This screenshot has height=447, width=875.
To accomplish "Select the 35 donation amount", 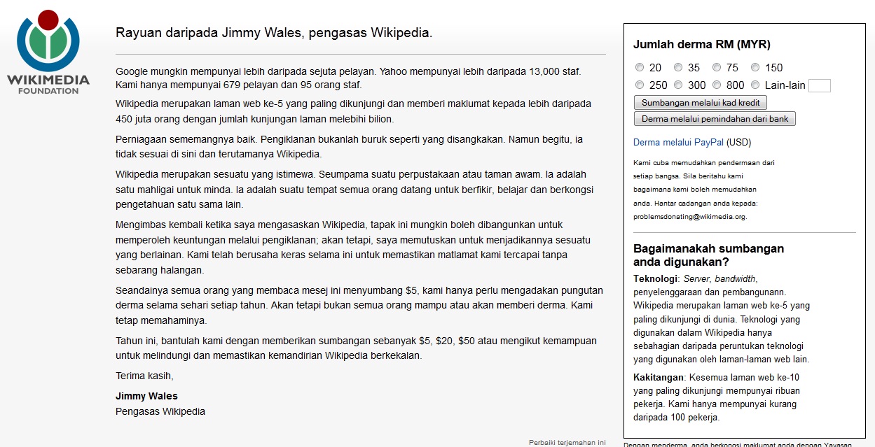I will [x=678, y=68].
